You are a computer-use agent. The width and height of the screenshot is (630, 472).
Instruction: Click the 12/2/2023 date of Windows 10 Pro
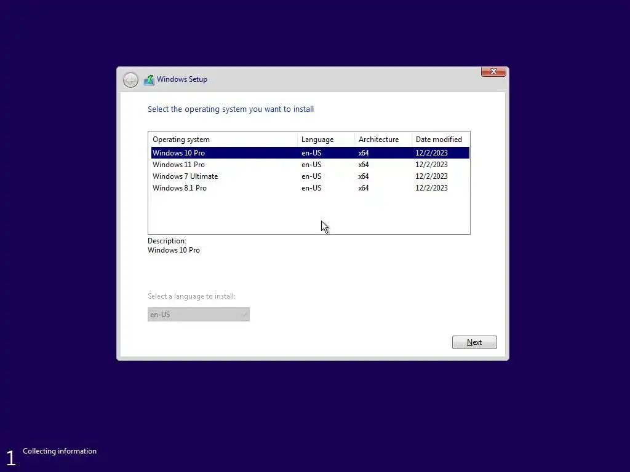pos(431,153)
